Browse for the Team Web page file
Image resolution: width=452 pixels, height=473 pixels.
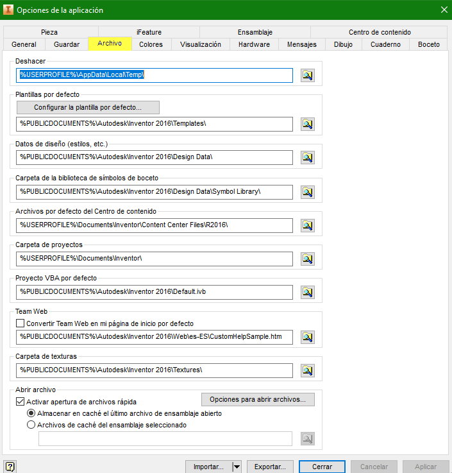308,337
